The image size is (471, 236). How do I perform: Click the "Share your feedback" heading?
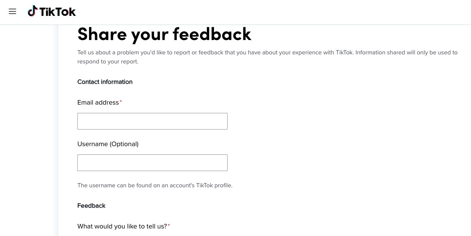coord(164,34)
